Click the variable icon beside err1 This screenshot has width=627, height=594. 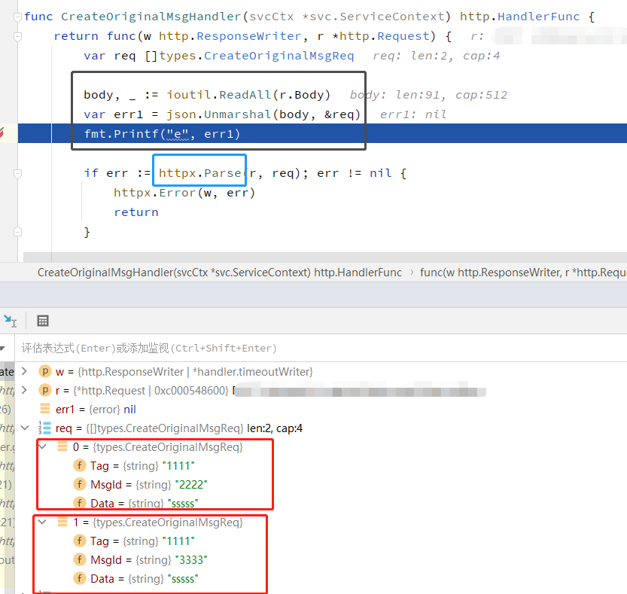click(x=46, y=409)
